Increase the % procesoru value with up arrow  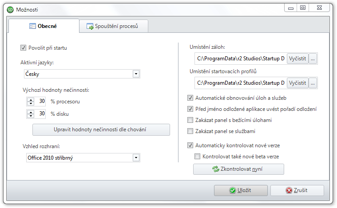[31, 100]
